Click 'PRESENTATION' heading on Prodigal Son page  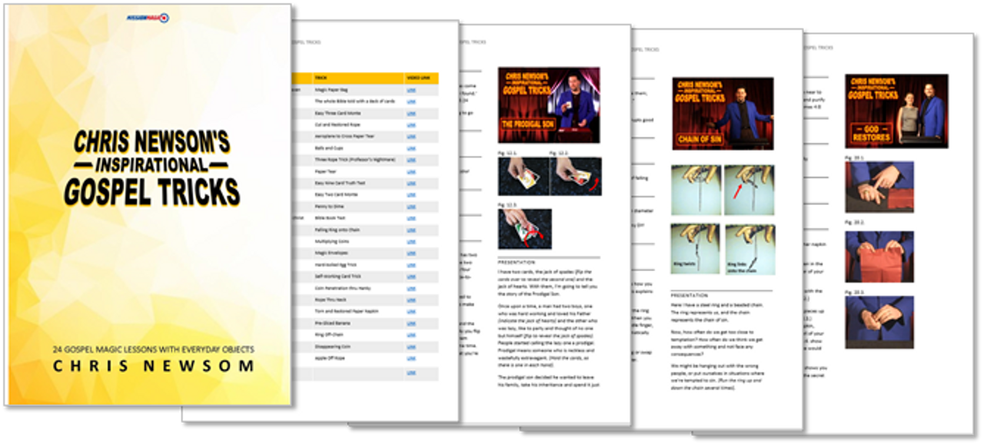pos(518,262)
